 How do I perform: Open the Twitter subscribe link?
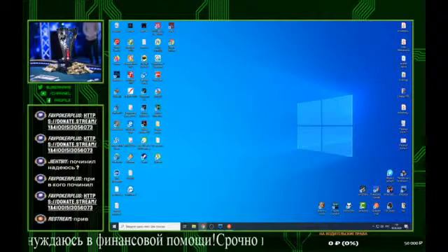[x=55, y=87]
